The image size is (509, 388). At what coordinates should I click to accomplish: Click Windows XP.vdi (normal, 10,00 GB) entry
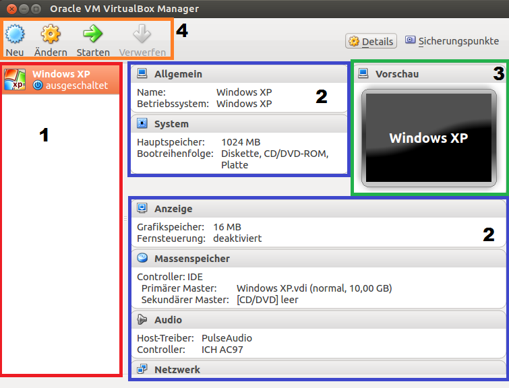click(314, 288)
